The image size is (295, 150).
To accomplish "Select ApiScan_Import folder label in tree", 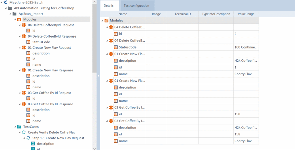I will [x=31, y=14].
